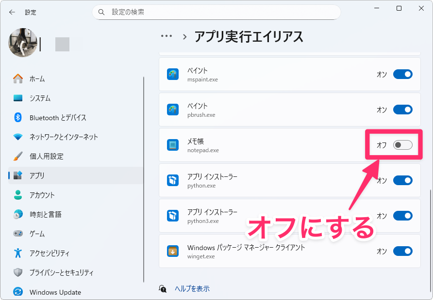Click the Notepad app icon
Viewport: 433px width, 300px height.
(x=173, y=145)
